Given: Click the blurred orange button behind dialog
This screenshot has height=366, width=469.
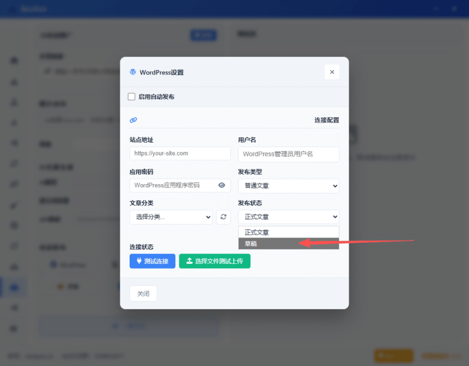Looking at the screenshot, I should (x=393, y=355).
